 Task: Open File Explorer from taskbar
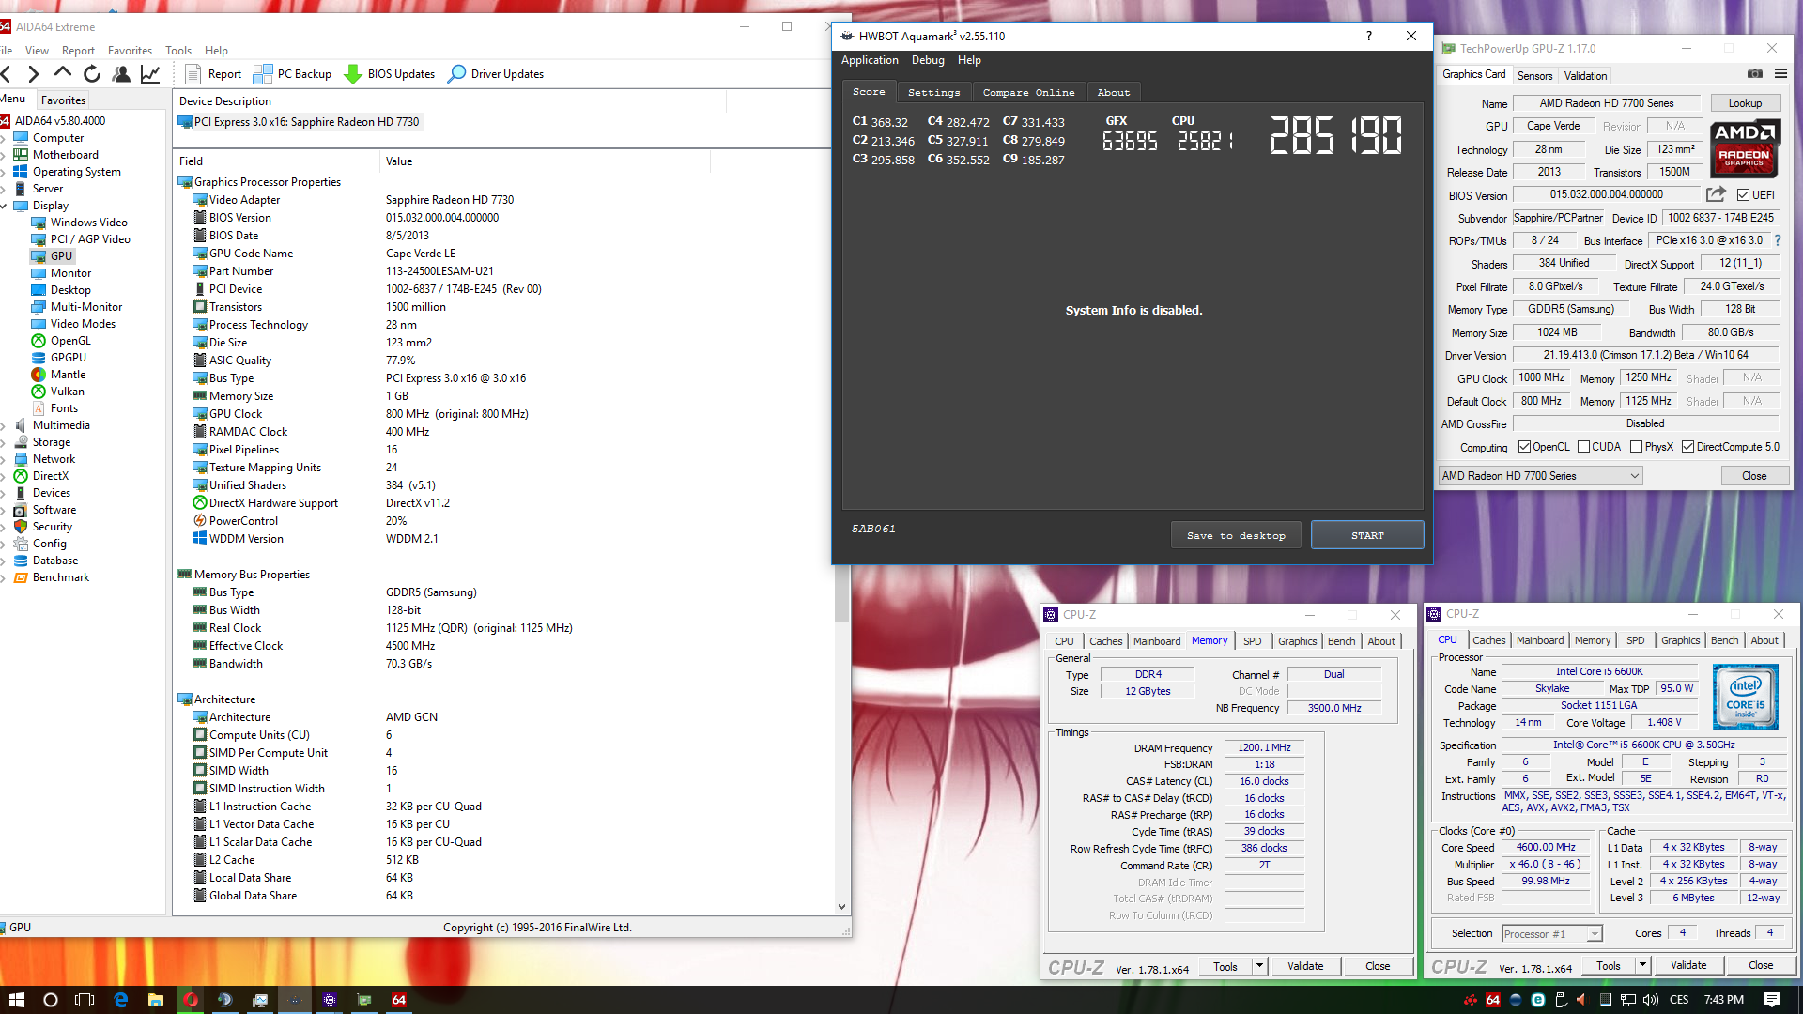(156, 1000)
